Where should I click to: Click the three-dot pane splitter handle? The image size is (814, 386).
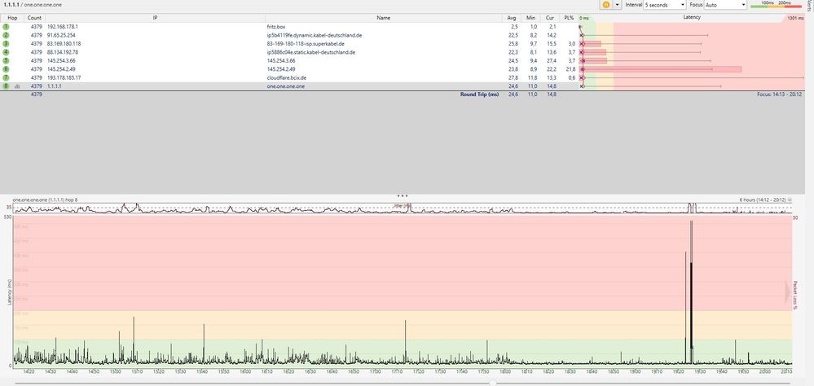[403, 196]
